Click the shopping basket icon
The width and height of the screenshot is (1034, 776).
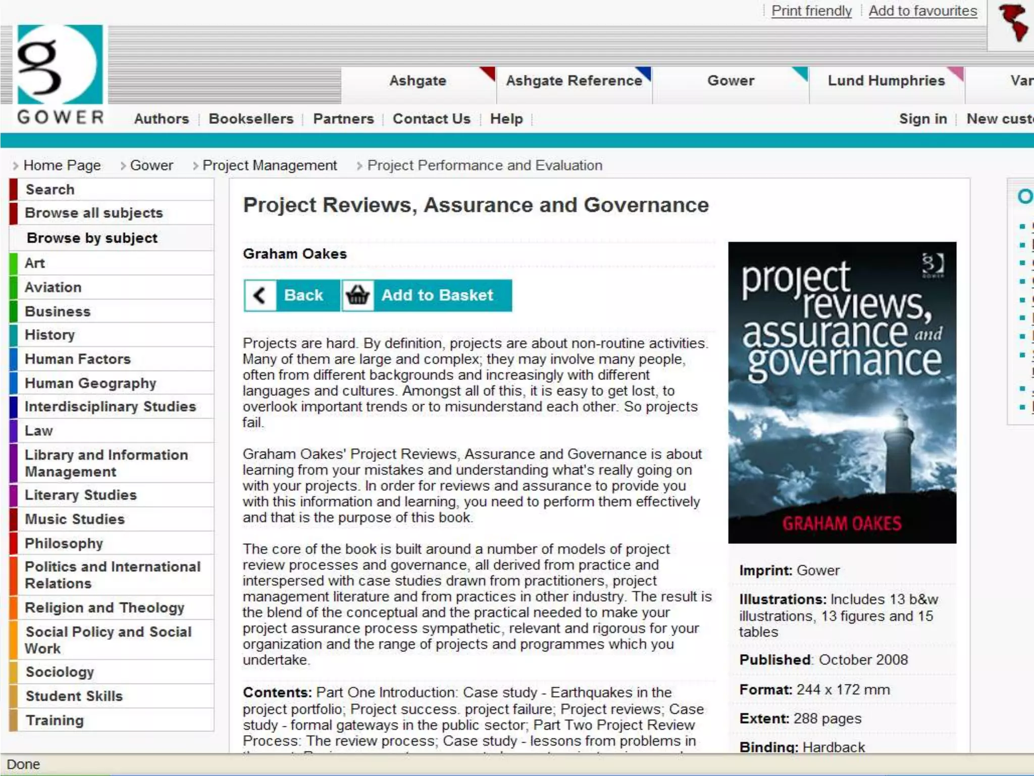click(x=357, y=295)
